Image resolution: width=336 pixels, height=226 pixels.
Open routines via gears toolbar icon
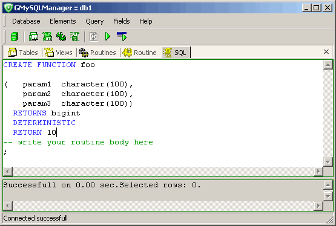(x=61, y=37)
